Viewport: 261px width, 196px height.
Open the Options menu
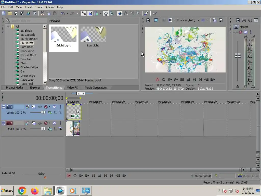point(49,7)
